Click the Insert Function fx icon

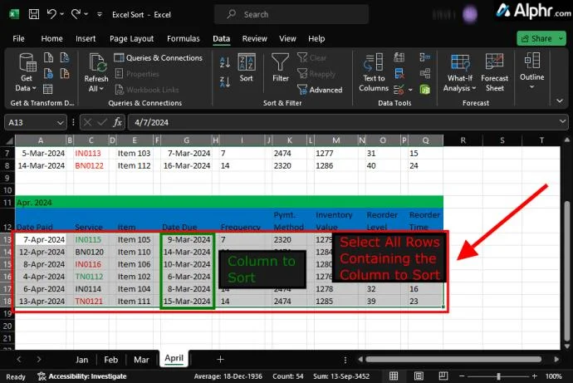[118, 121]
